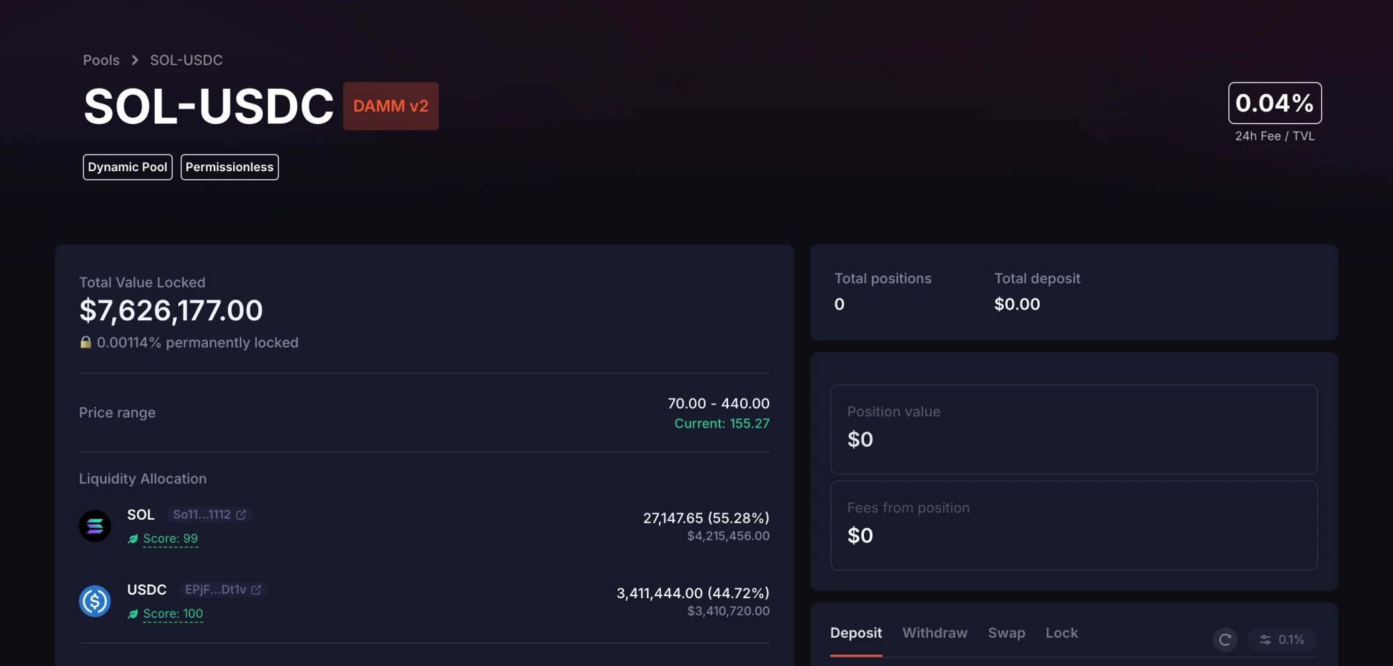Click the USDC Score: 100 link
Screen dimensions: 1393x666
click(x=173, y=614)
